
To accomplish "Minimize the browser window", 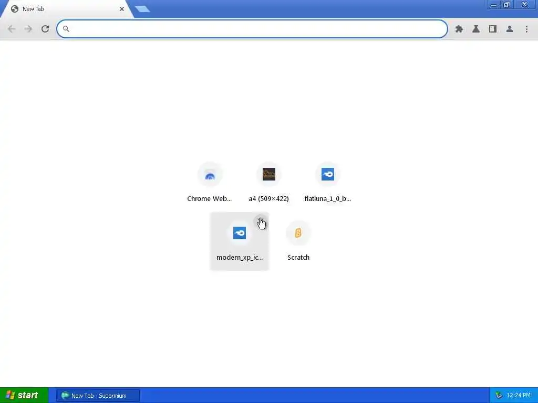I will 494,5.
